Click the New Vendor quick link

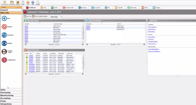152,37
